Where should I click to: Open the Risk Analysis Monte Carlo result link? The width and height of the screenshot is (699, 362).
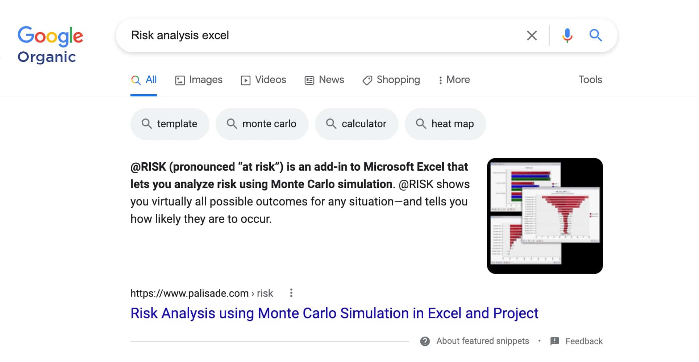pos(334,313)
